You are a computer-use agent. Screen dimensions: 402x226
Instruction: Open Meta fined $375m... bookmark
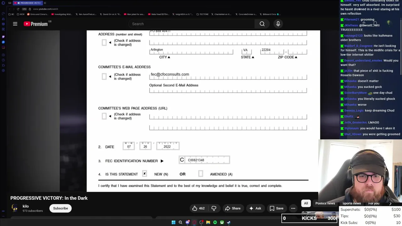(x=159, y=14)
